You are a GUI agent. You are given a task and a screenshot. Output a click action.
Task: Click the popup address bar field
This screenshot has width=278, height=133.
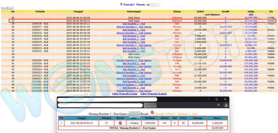[x=100, y=105]
